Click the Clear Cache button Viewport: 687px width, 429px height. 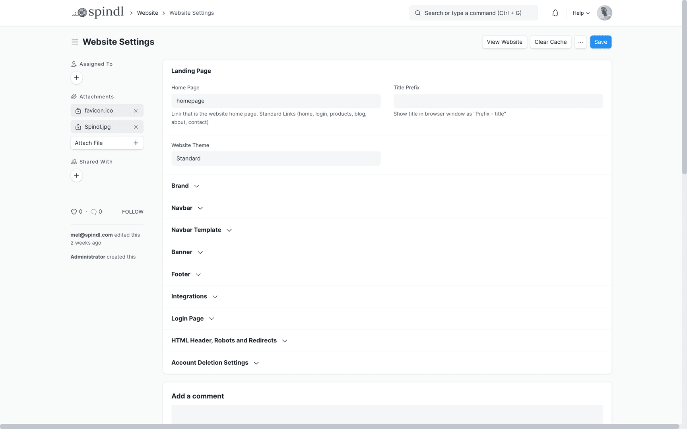tap(550, 42)
